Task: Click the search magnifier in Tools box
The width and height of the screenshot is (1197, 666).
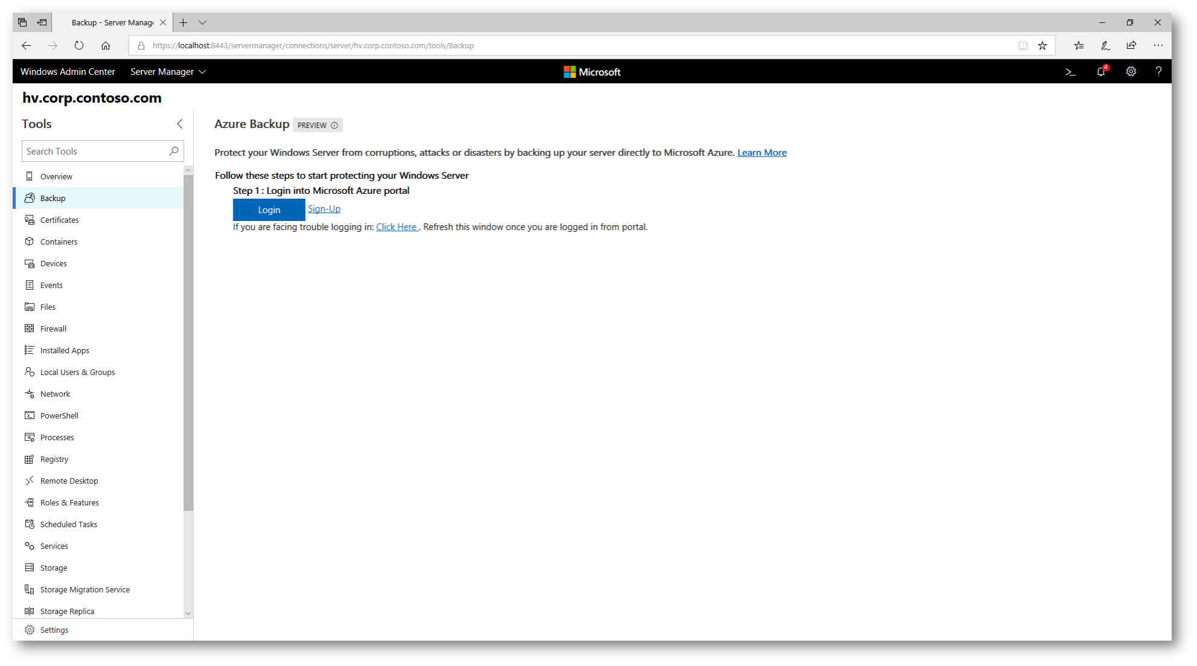Action: tap(174, 151)
